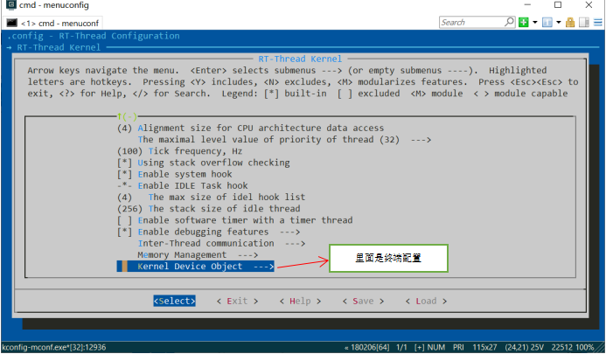Viewport: 606px width, 354px height.
Task: Click the panel view icon next to padlock
Action: [584, 23]
